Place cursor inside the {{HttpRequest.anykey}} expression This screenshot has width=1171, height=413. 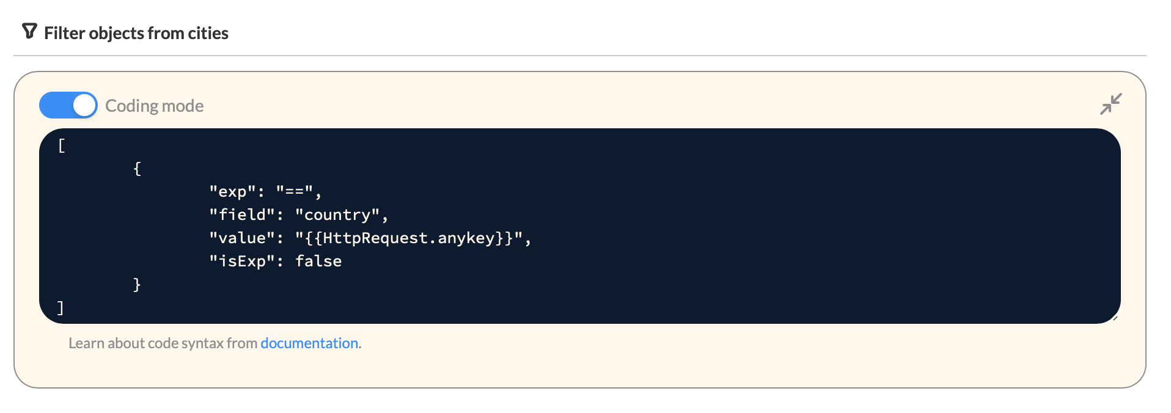[x=409, y=238]
